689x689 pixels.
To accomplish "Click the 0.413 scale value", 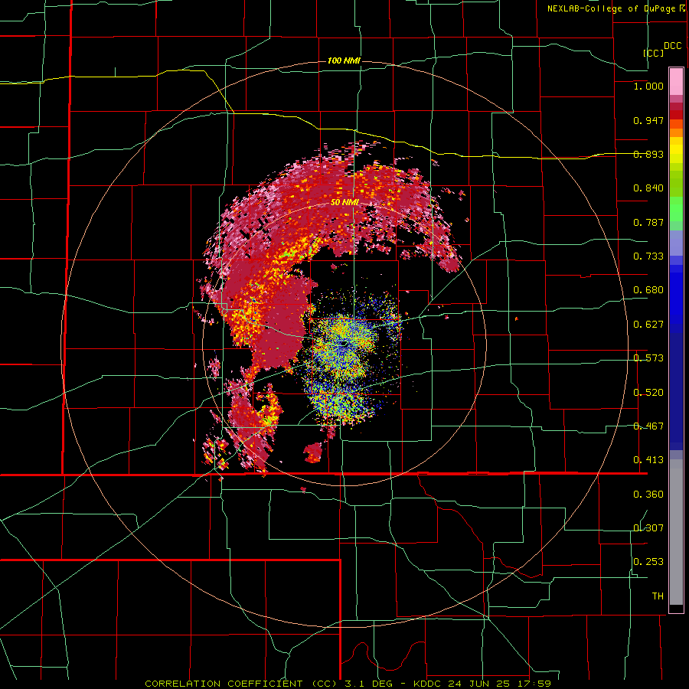I will tap(648, 460).
